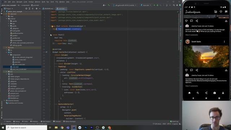Tap Search icon in app bottom navigation
231x130 pixels.
click(x=198, y=93)
